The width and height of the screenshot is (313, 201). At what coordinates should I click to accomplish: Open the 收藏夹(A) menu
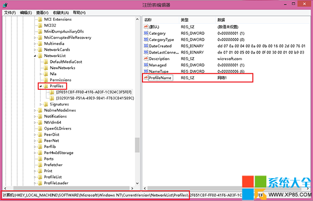61,12
